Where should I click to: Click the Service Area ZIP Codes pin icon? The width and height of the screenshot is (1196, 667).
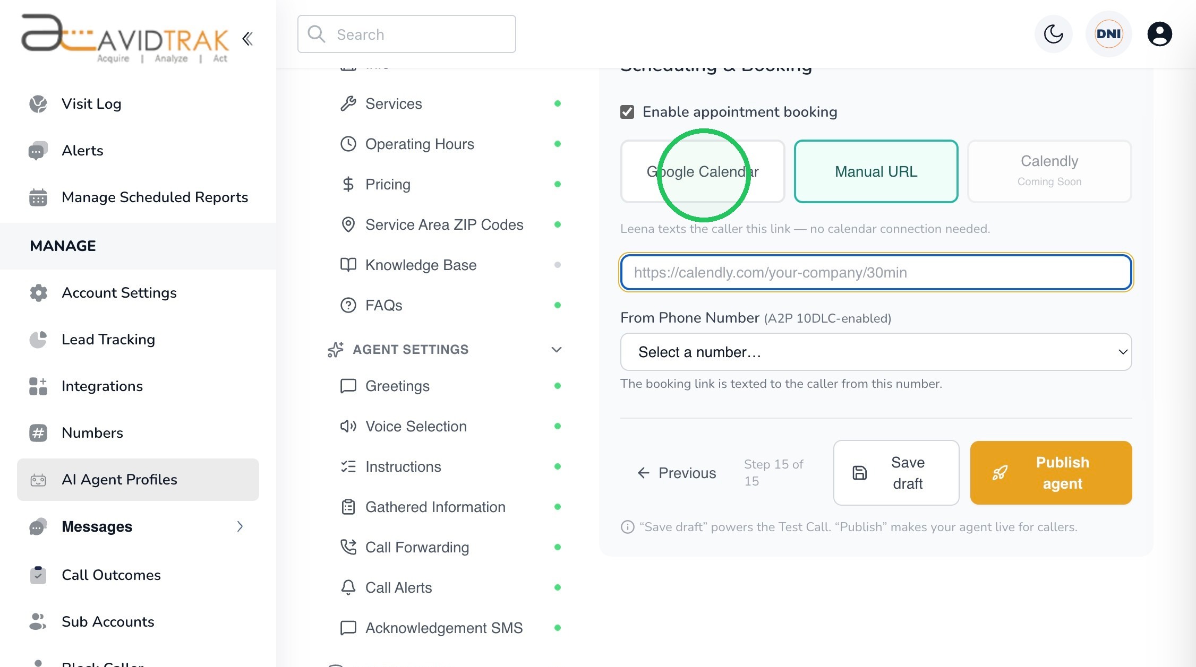coord(348,225)
